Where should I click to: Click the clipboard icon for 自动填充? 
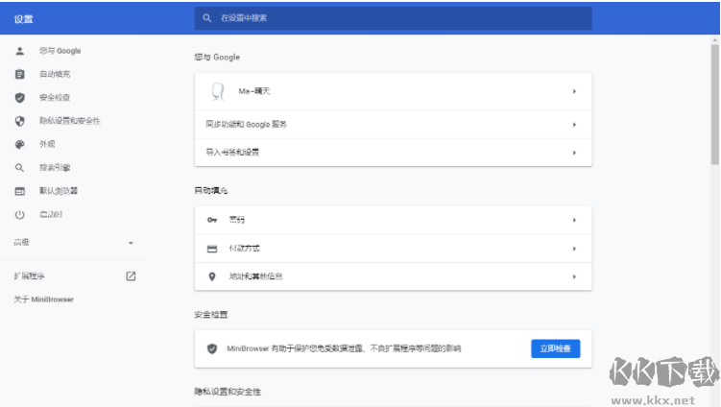(x=19, y=74)
